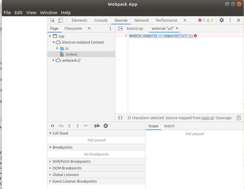244x189 pixels.
Task: Open DevTools three-dot customize menu
Action: pyautogui.click(x=230, y=20)
